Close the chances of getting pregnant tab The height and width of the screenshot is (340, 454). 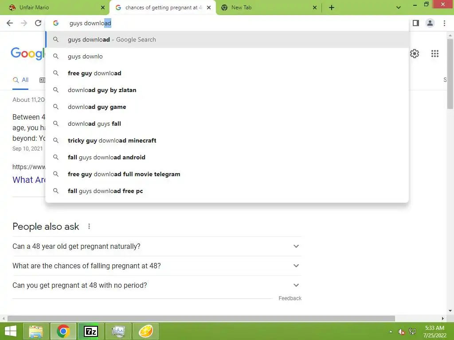point(209,8)
